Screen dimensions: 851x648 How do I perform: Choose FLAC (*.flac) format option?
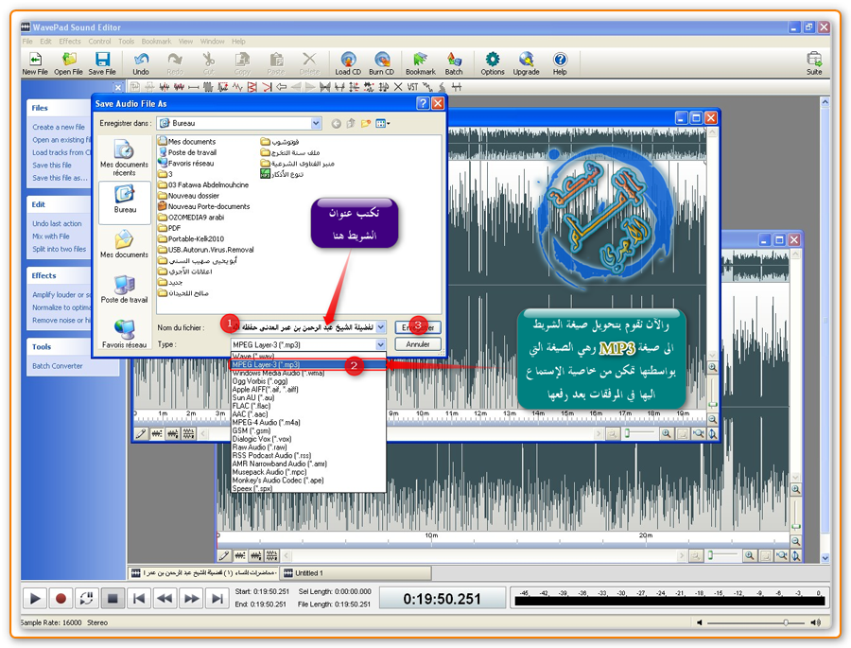click(x=252, y=406)
